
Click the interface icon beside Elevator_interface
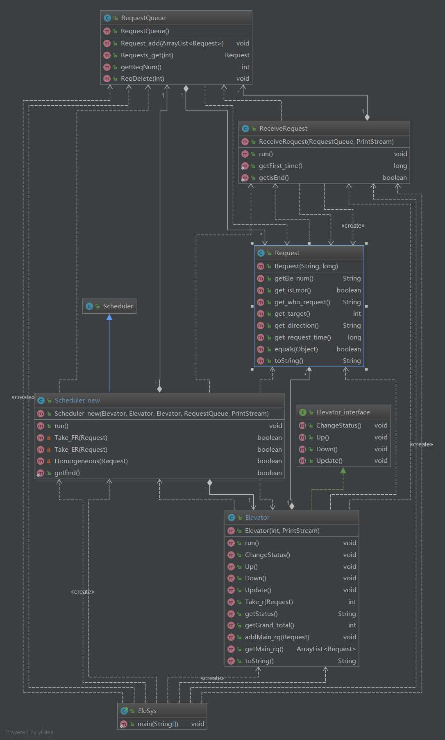pos(303,412)
